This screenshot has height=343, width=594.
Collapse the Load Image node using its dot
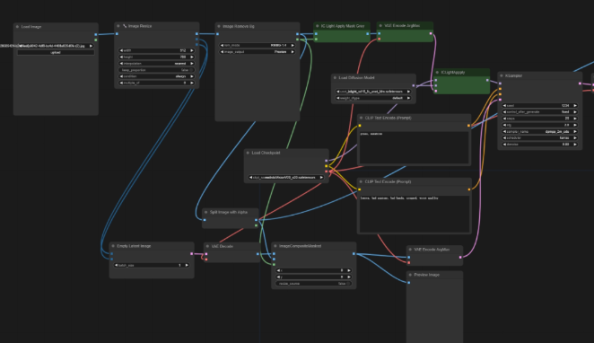(x=17, y=27)
